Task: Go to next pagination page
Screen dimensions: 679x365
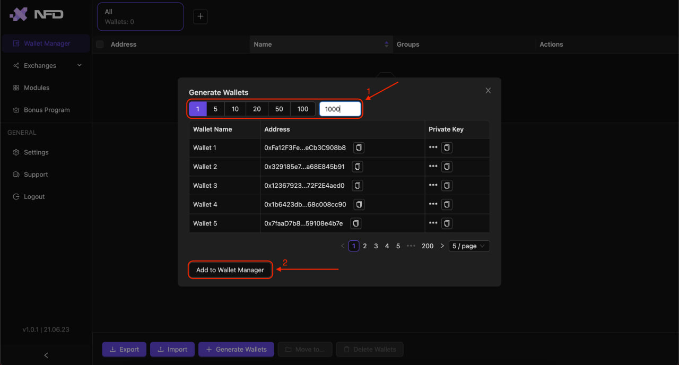Action: (x=442, y=246)
